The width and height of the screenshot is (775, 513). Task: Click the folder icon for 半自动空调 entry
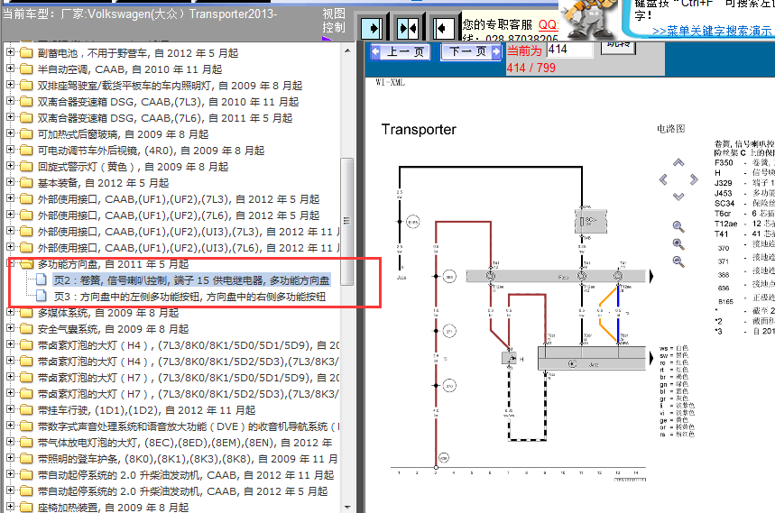pos(26,69)
